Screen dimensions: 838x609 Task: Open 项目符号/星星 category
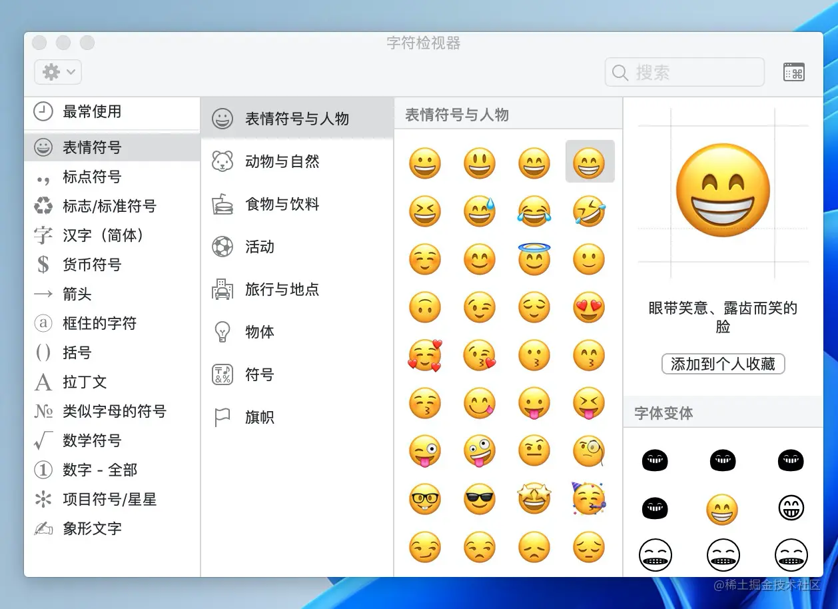pyautogui.click(x=112, y=499)
